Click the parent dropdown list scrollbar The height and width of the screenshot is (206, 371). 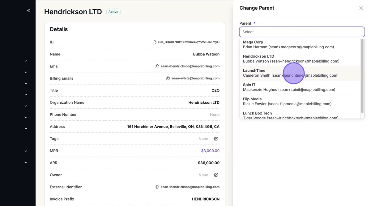pos(362,75)
